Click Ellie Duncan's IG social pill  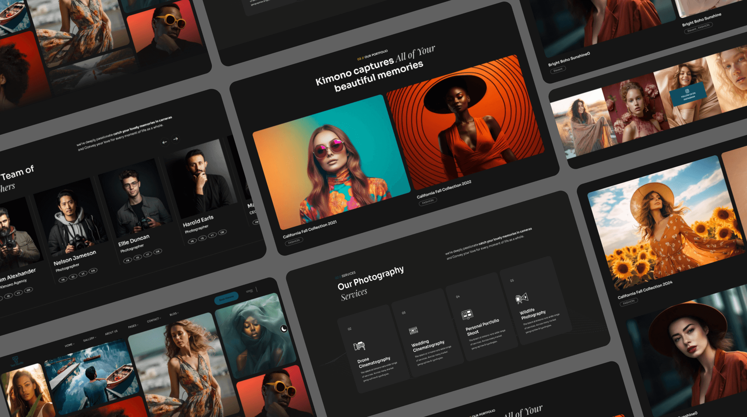point(138,258)
